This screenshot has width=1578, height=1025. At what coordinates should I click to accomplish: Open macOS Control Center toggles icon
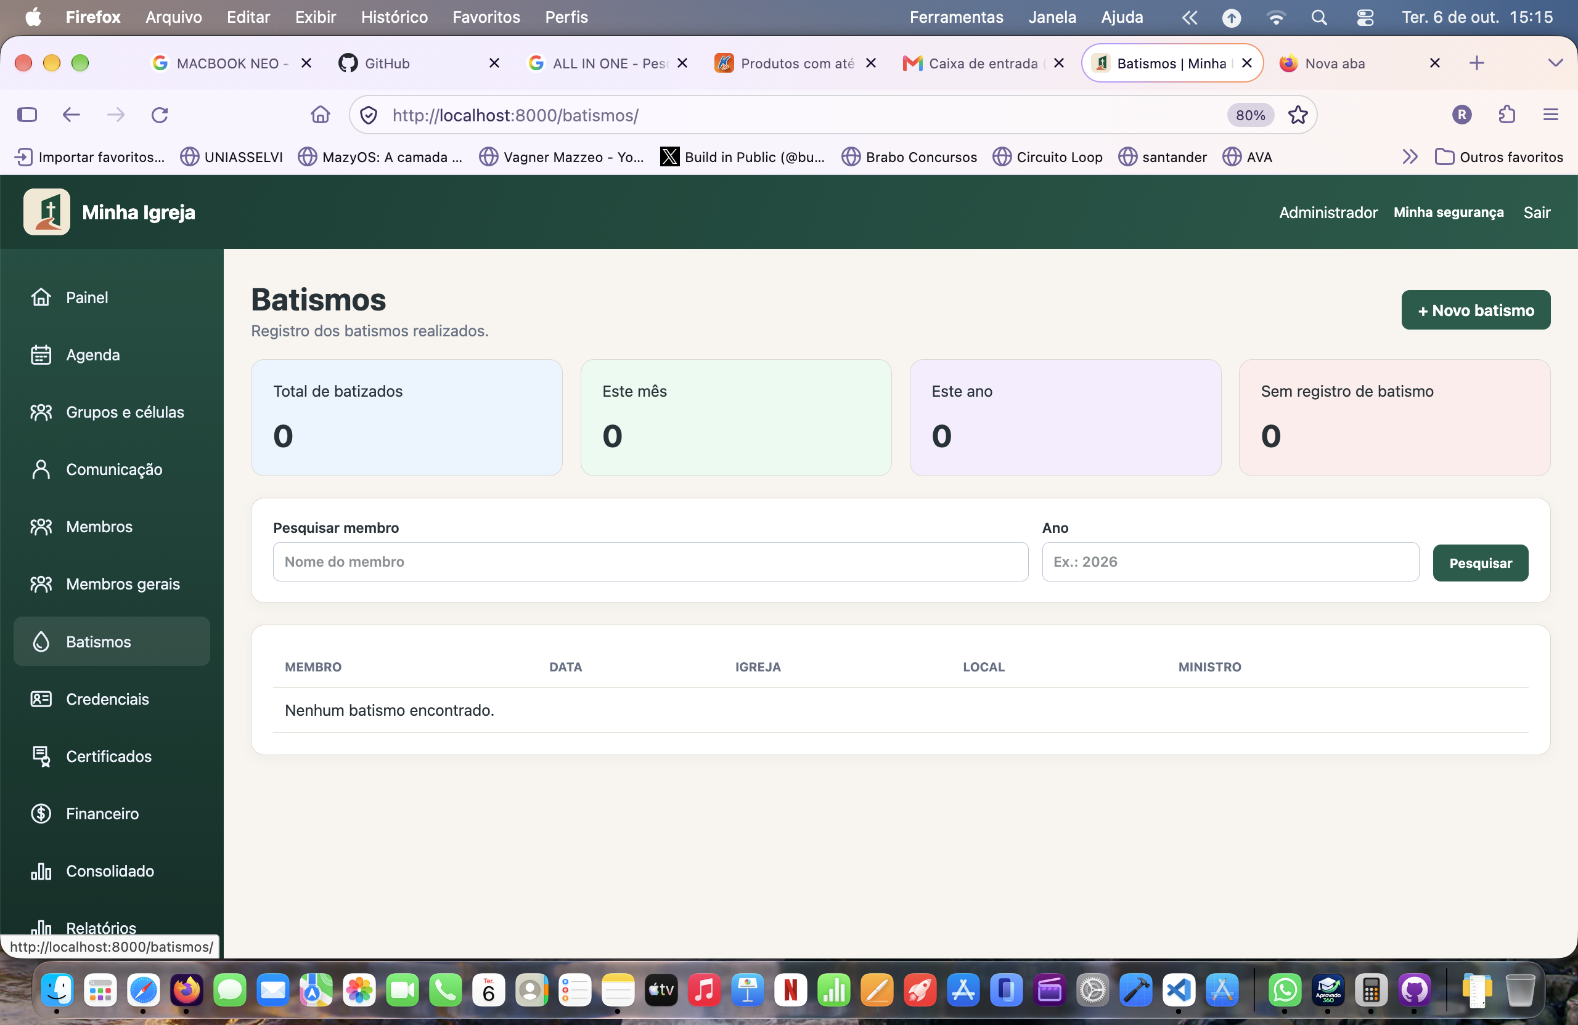point(1365,17)
